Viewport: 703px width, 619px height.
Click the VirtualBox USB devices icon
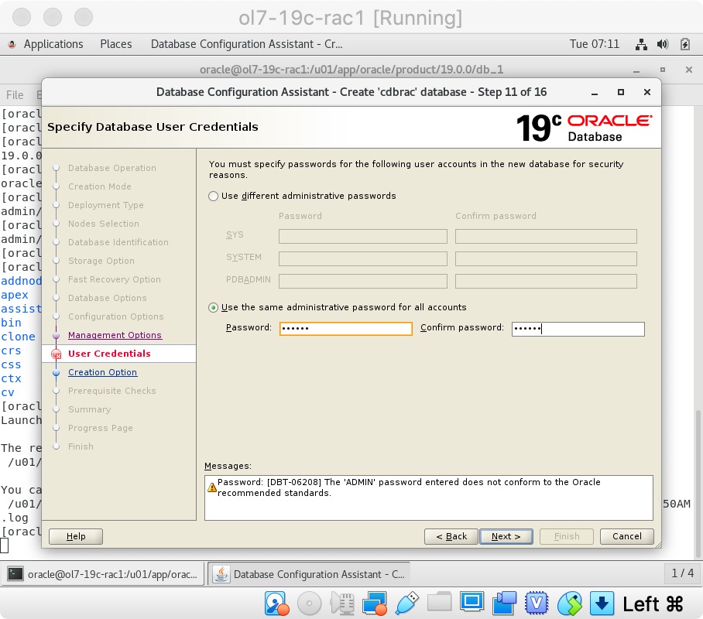[406, 604]
